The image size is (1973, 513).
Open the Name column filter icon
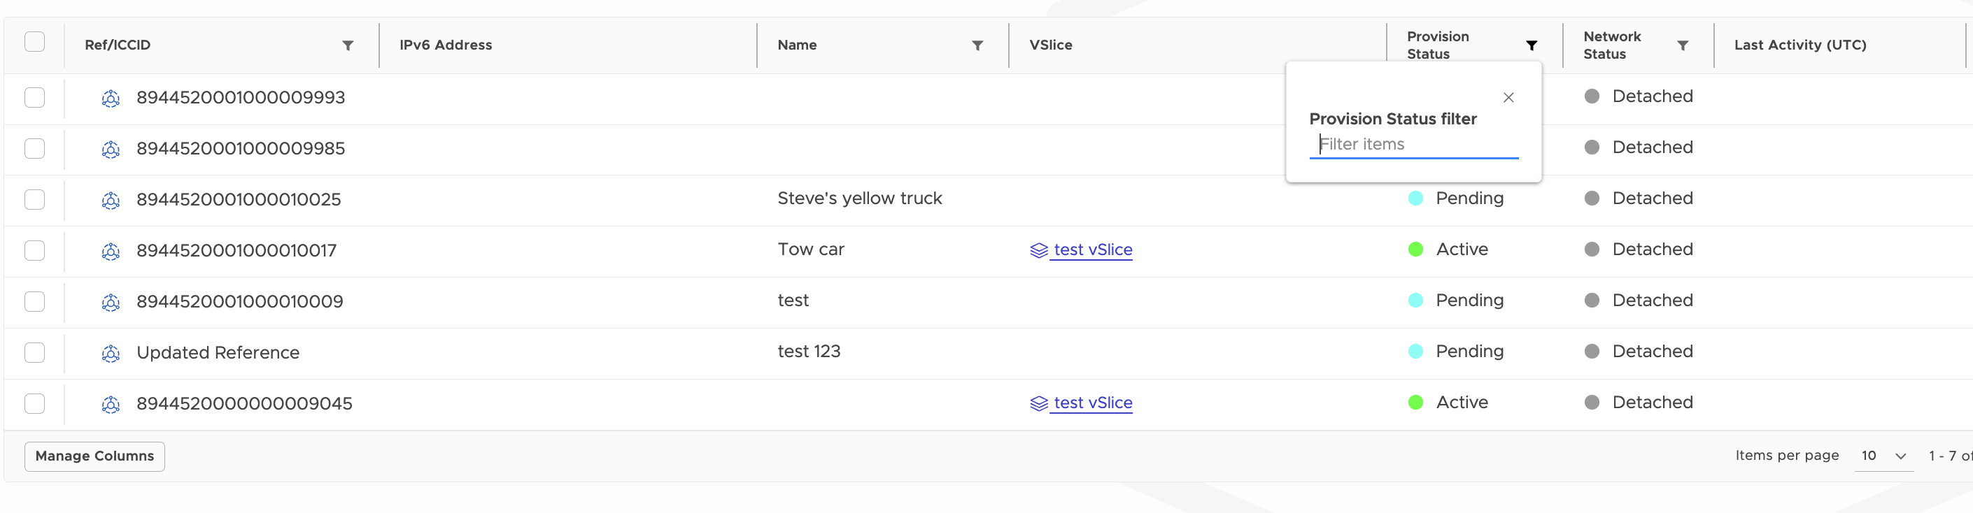(977, 46)
